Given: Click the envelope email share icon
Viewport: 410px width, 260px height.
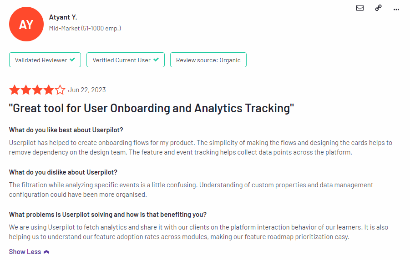Looking at the screenshot, I should 360,8.
